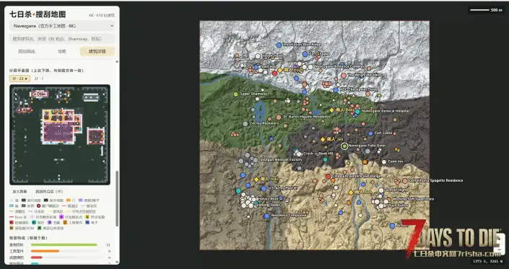The image size is (509, 269).
Task: Click the floor plan preview image
Action: click(x=60, y=135)
